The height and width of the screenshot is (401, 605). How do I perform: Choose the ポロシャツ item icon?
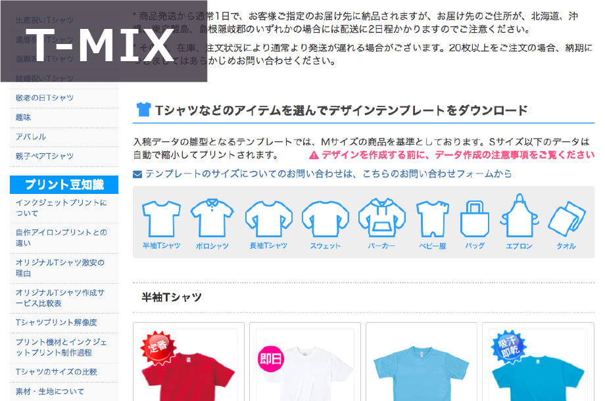pyautogui.click(x=212, y=225)
